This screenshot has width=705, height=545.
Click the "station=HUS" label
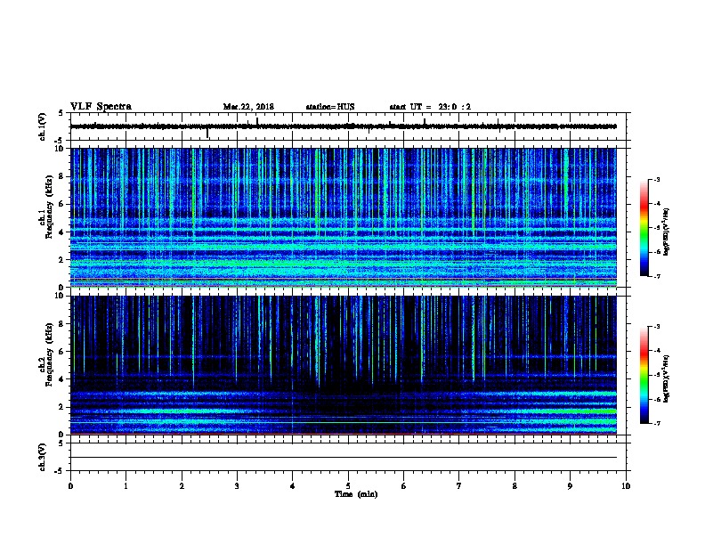330,107
